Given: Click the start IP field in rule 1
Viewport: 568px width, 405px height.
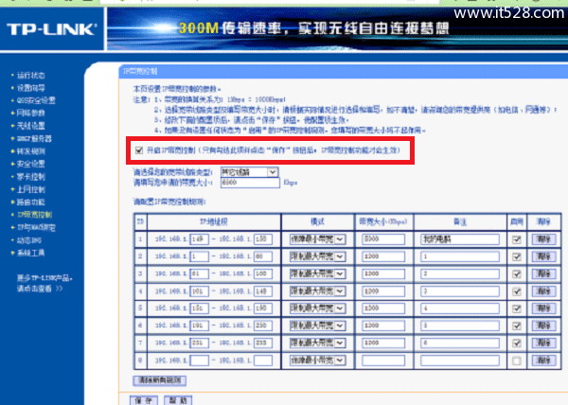Looking at the screenshot, I should click(199, 239).
